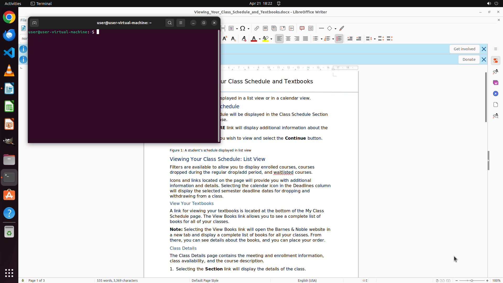Click the search icon in the Terminal header
Screen dimensions: 503x283
170,23
